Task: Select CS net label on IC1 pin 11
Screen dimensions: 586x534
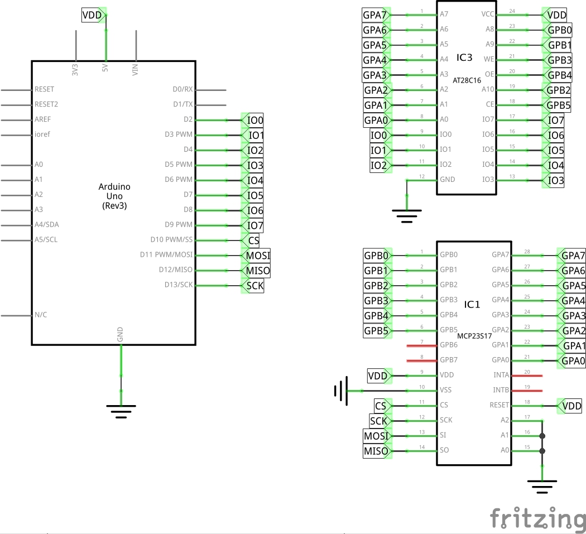Action: tap(383, 406)
